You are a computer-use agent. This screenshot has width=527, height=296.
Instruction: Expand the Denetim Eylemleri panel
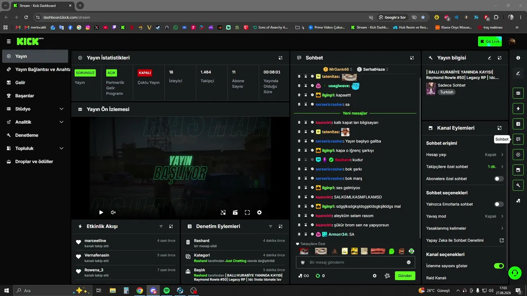tap(280, 227)
